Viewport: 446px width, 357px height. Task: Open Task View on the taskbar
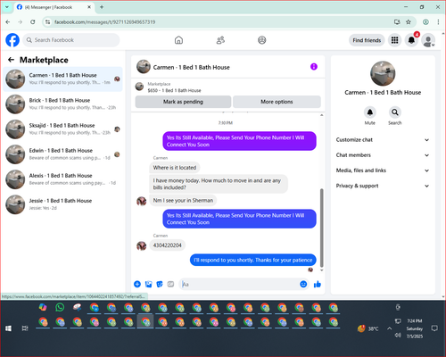(x=25, y=328)
